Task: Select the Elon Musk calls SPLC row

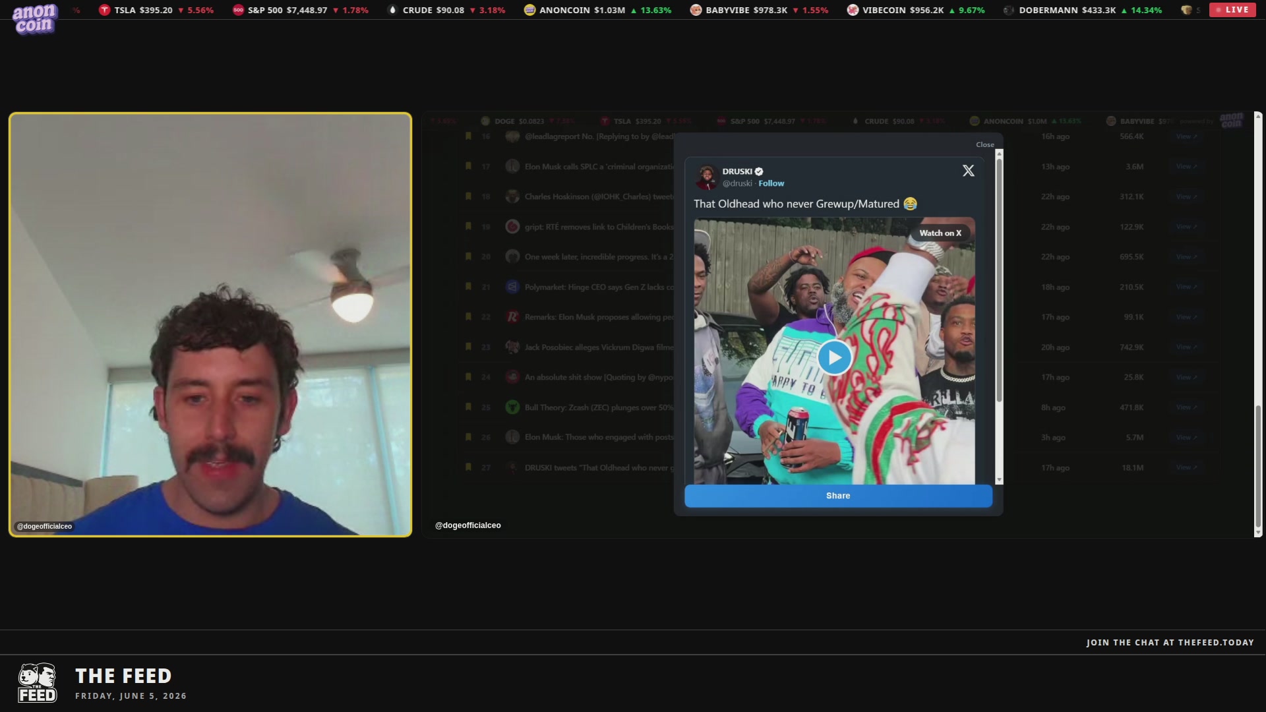Action: click(837, 166)
